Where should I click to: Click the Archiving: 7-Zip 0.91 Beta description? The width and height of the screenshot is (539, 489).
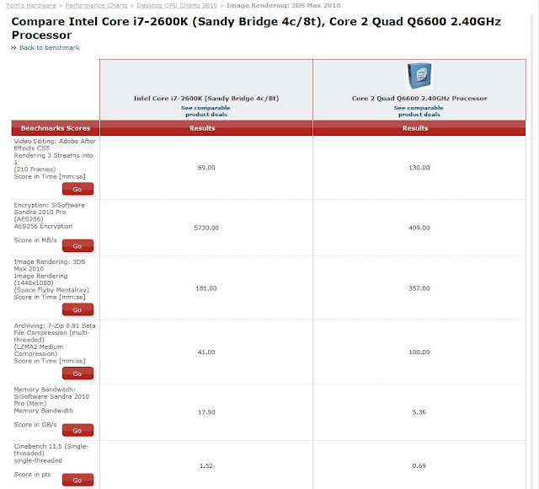pyautogui.click(x=55, y=343)
